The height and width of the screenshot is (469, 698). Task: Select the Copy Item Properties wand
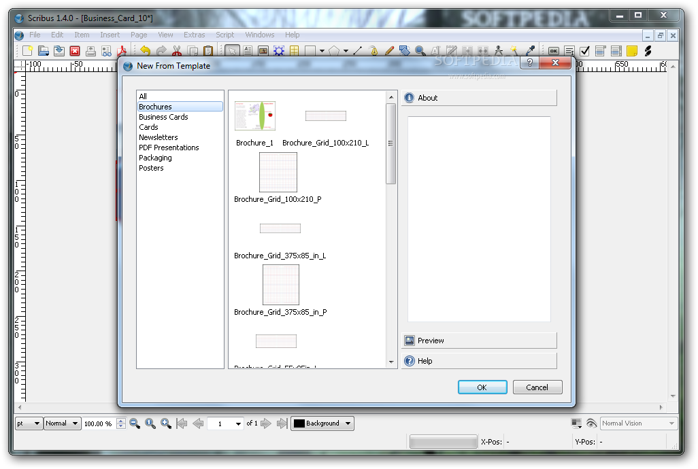click(514, 51)
